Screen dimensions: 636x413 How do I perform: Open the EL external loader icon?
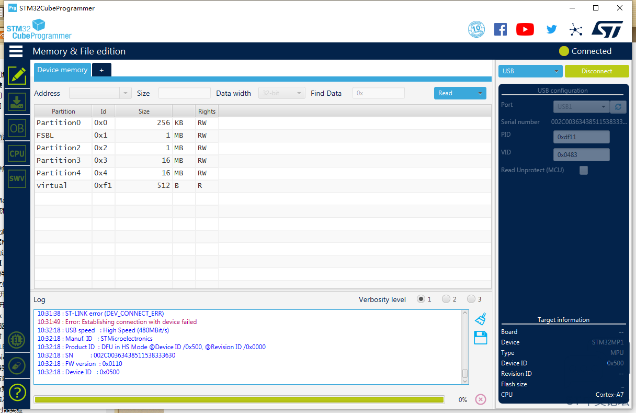coord(17,340)
